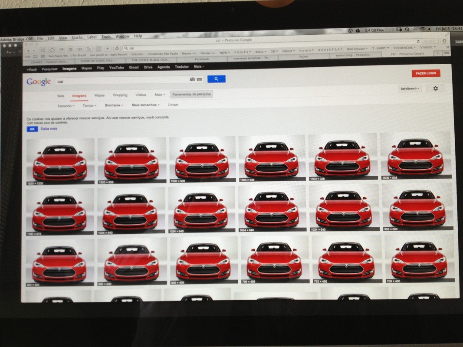Open the Mais tamanhos dropdown

coord(145,105)
